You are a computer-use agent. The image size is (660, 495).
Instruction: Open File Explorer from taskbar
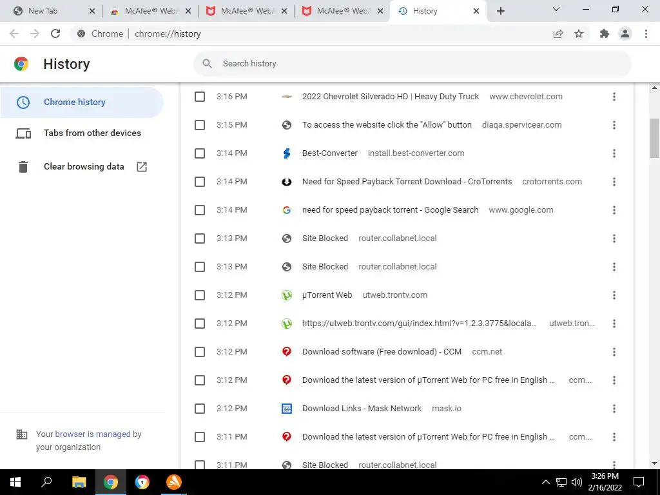pyautogui.click(x=79, y=482)
